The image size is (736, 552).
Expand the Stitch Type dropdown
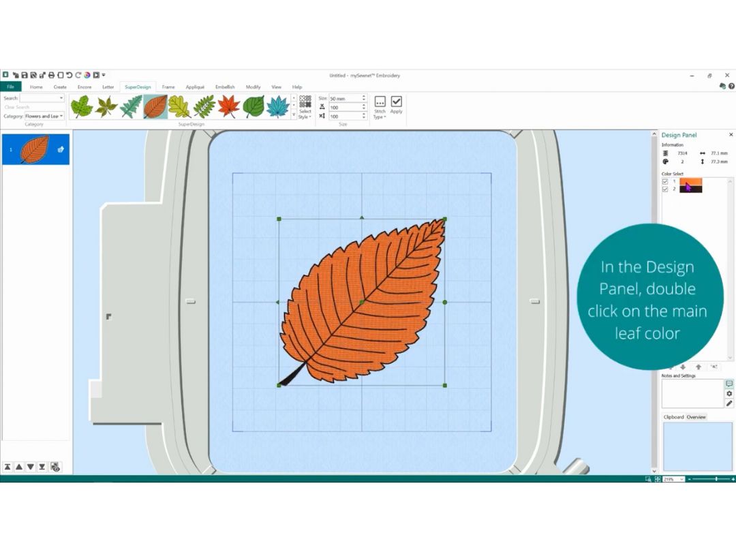pos(380,107)
